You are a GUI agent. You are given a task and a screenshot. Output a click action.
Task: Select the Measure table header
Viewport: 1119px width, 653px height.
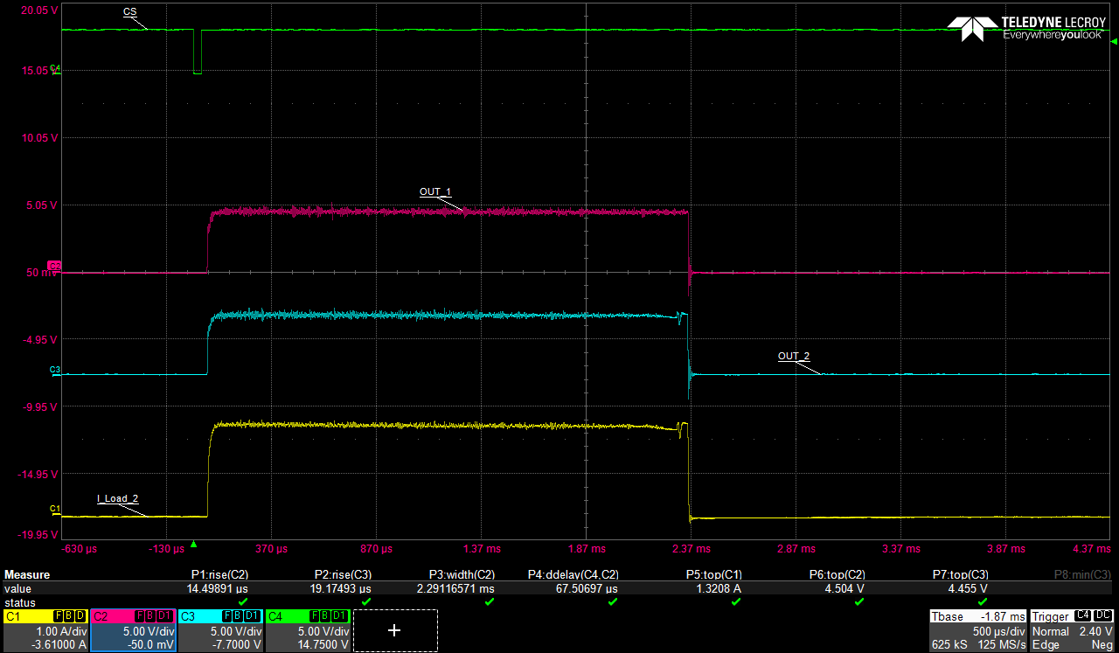[x=27, y=575]
